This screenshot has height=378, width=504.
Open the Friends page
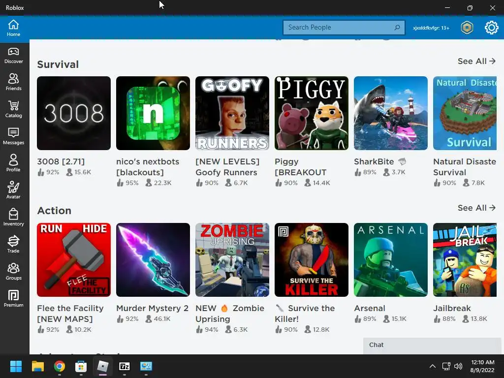coord(13,82)
